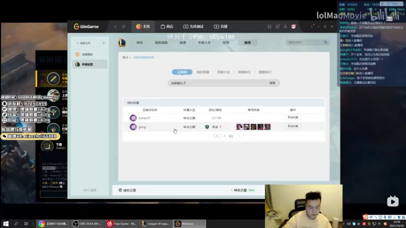Open the 商店 store tab
The height and width of the screenshot is (228, 406).
click(x=167, y=26)
